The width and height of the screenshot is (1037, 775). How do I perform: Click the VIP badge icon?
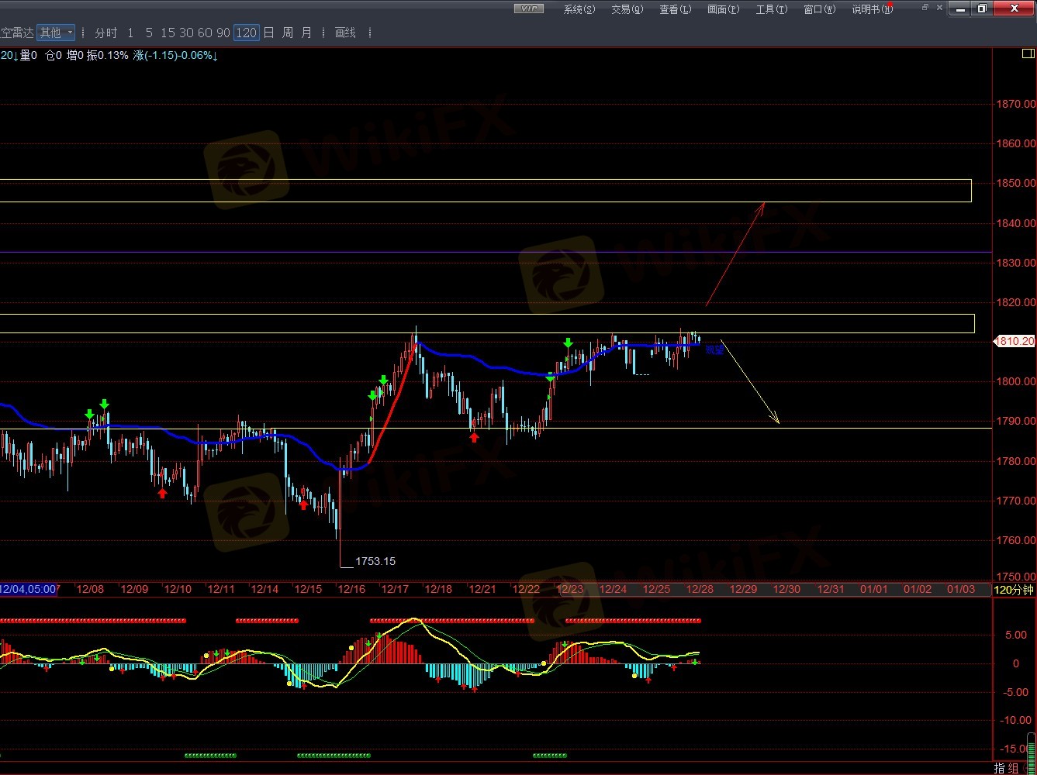[x=529, y=9]
